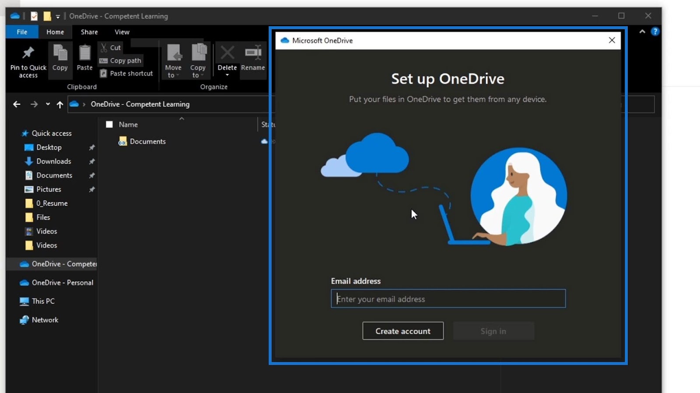Screen dimensions: 700x393
Task: Click Paste shortcut in ribbon
Action: click(126, 73)
